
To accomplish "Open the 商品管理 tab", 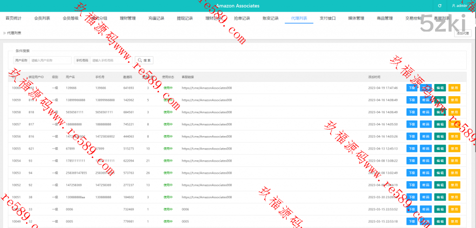I will click(x=385, y=19).
